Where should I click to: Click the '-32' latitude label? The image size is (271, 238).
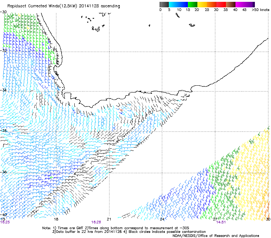click(4, 51)
